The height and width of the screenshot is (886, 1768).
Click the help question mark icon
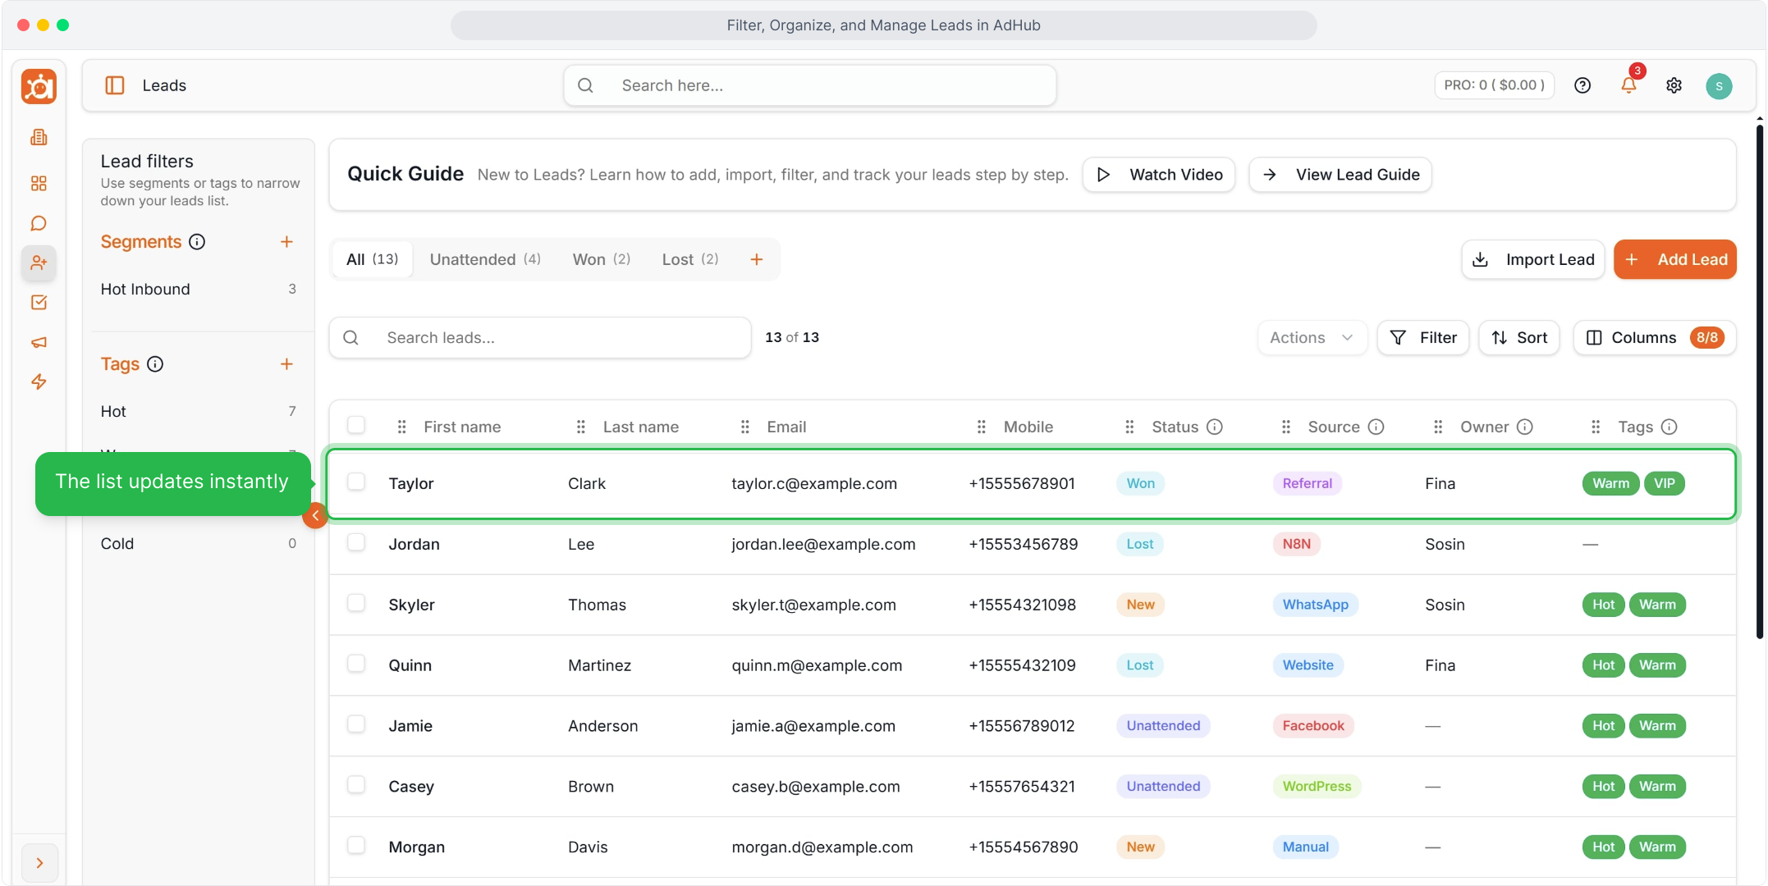[x=1582, y=85]
